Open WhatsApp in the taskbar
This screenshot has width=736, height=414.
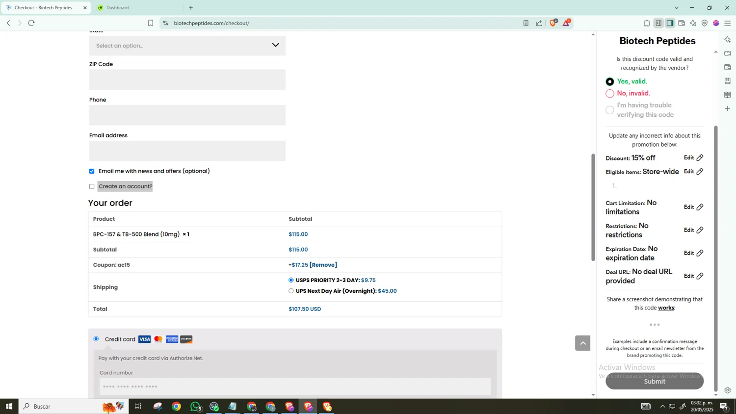pyautogui.click(x=195, y=406)
